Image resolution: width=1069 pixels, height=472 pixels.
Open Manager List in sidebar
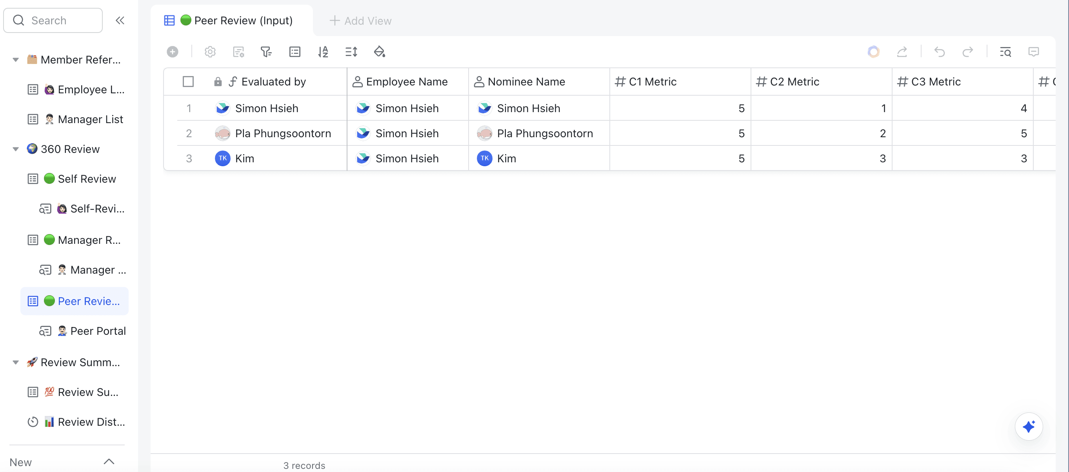point(90,119)
